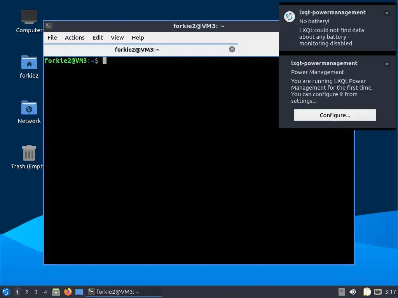Click the show desktop icon in taskbar
398x298 pixels.
79,292
